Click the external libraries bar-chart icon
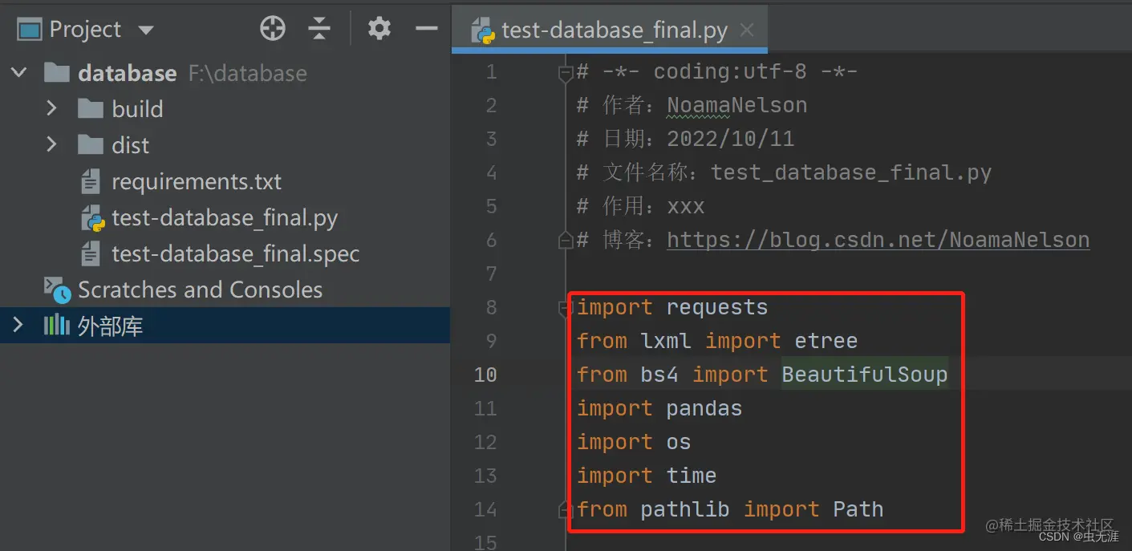This screenshot has height=551, width=1132. (x=56, y=326)
